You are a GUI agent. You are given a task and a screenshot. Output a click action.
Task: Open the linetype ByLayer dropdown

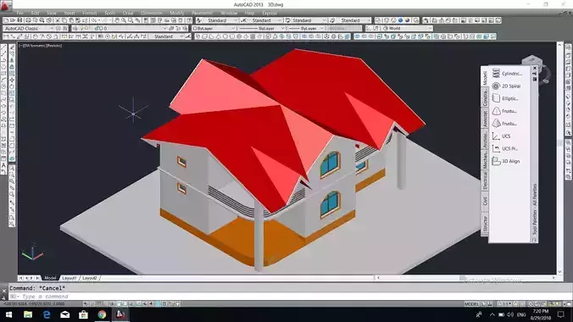coord(262,28)
